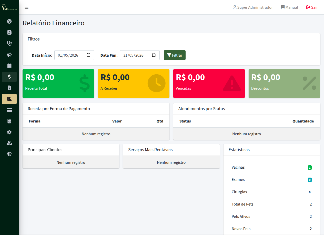Image resolution: width=324 pixels, height=235 pixels.
Task: Click the Vencidas card
Action: click(209, 84)
